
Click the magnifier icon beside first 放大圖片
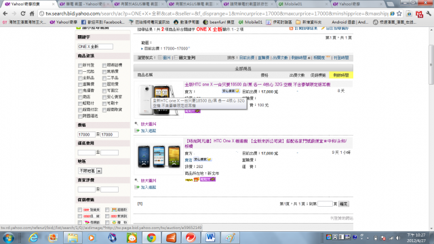136,123
